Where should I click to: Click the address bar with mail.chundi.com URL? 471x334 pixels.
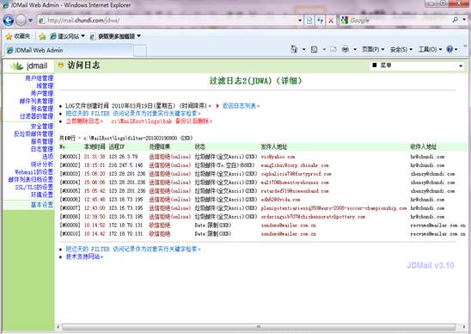tap(169, 21)
